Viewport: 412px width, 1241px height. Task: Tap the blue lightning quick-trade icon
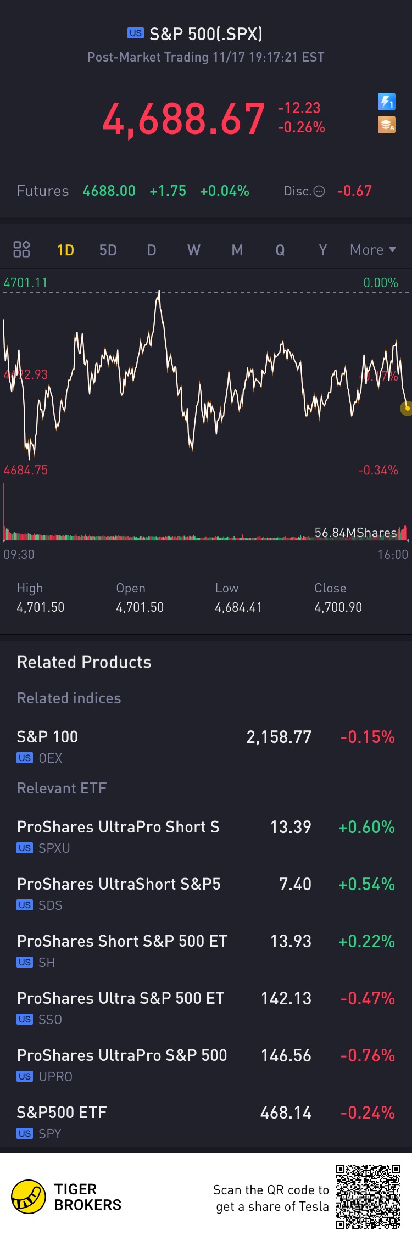(x=387, y=102)
